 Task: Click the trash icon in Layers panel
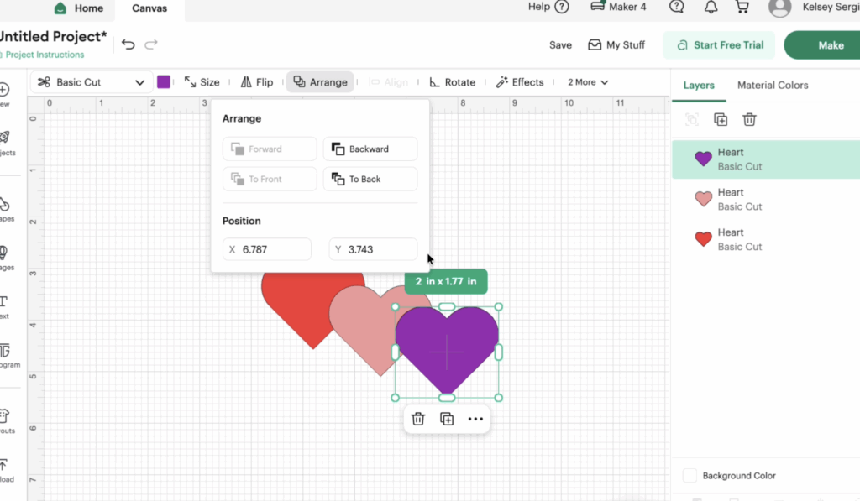(x=749, y=119)
